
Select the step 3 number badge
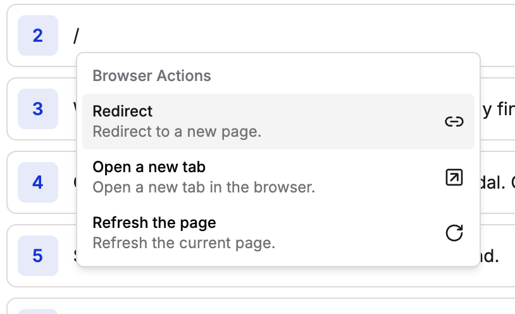38,109
